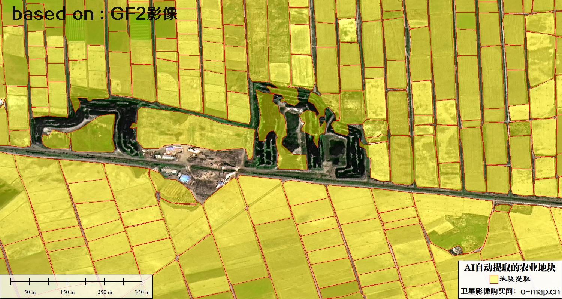Click the 250 m scale bar label
Viewport: 562px width, 299px height.
coord(105,292)
